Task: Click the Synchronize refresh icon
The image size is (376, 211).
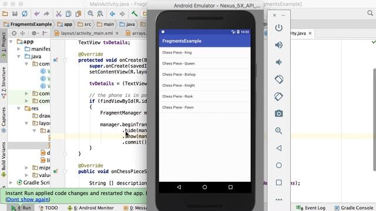Action: coord(25,14)
